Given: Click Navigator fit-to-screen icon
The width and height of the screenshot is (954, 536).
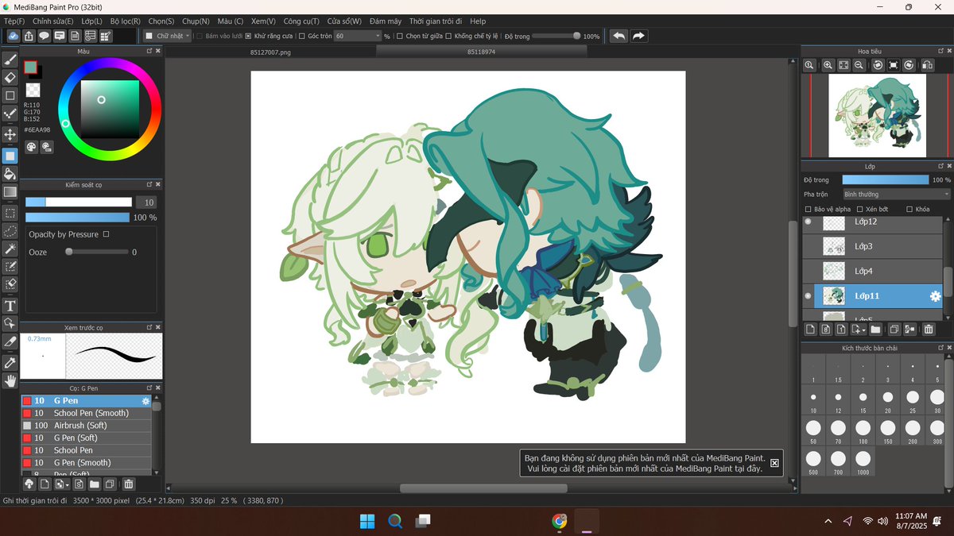Looking at the screenshot, I should pos(843,65).
